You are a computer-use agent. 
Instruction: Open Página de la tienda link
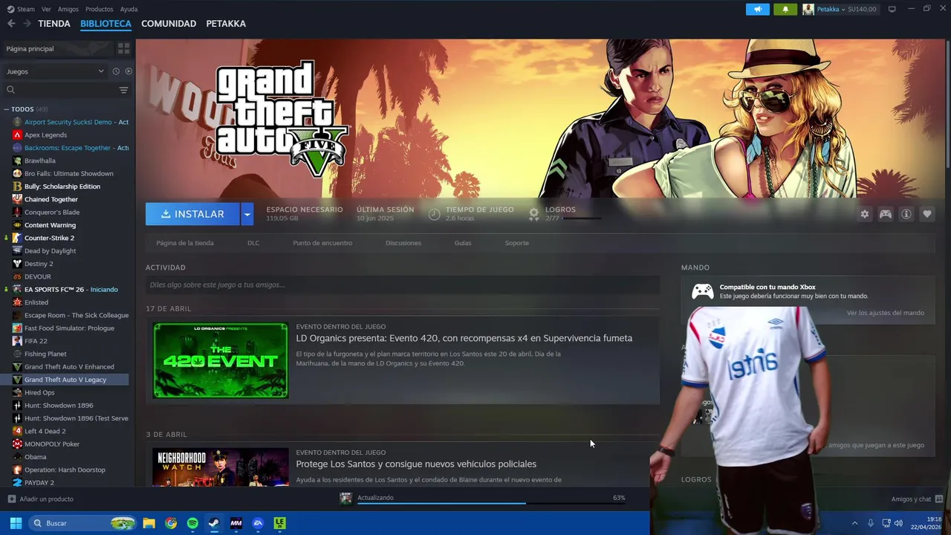(185, 243)
